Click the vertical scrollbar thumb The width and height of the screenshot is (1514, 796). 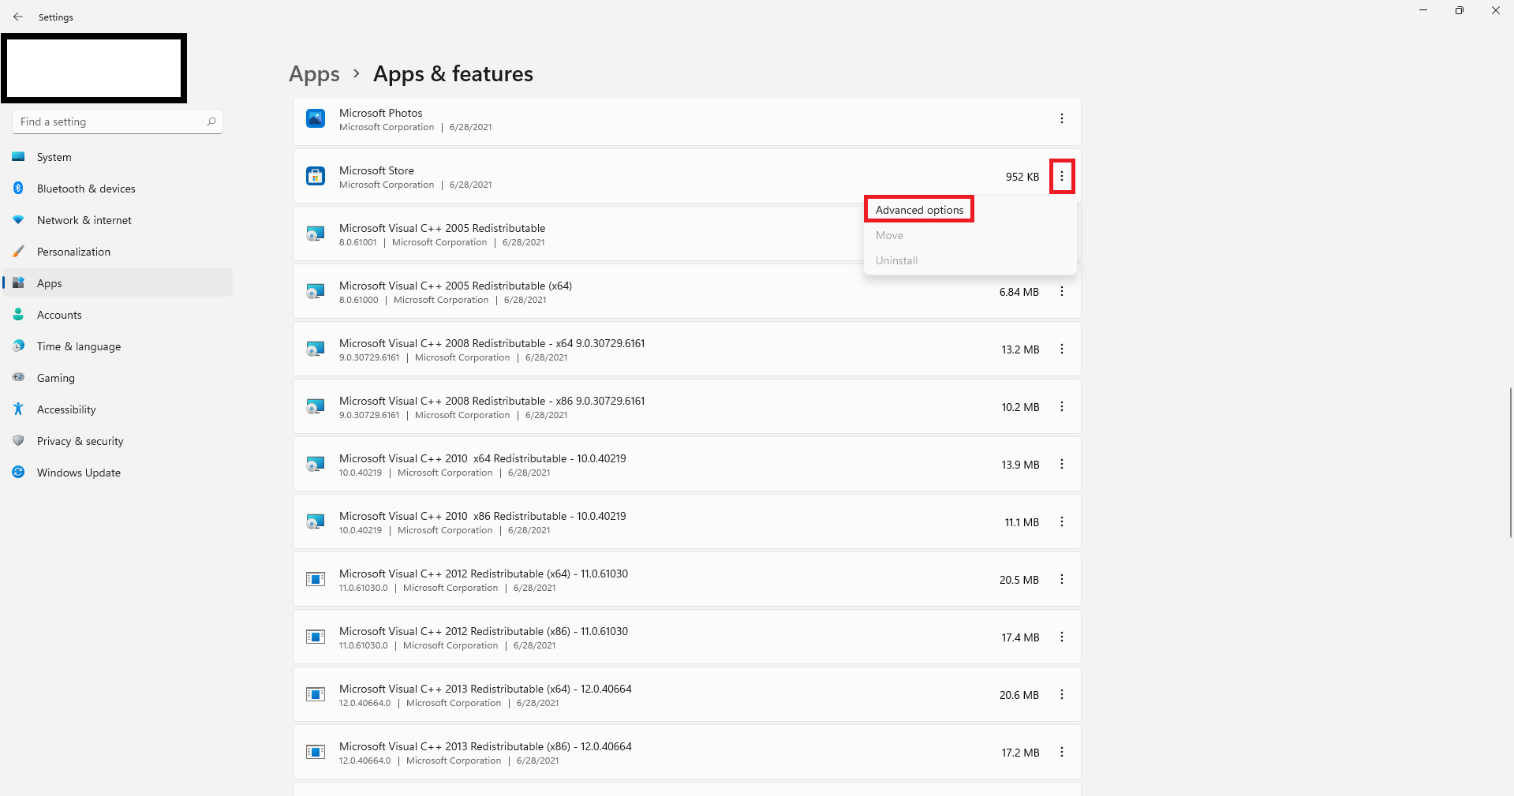[1510, 462]
